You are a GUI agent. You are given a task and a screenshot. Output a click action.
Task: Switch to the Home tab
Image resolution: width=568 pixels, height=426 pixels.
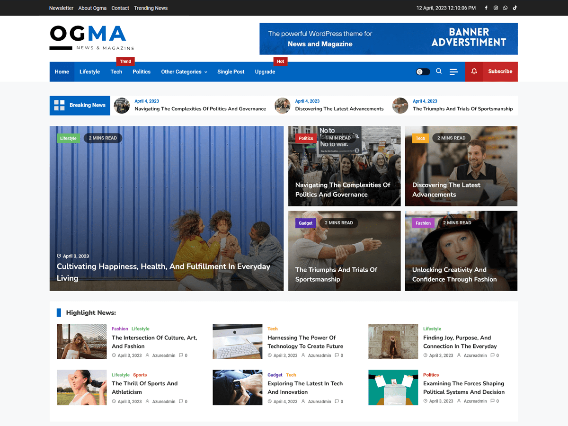[62, 71]
